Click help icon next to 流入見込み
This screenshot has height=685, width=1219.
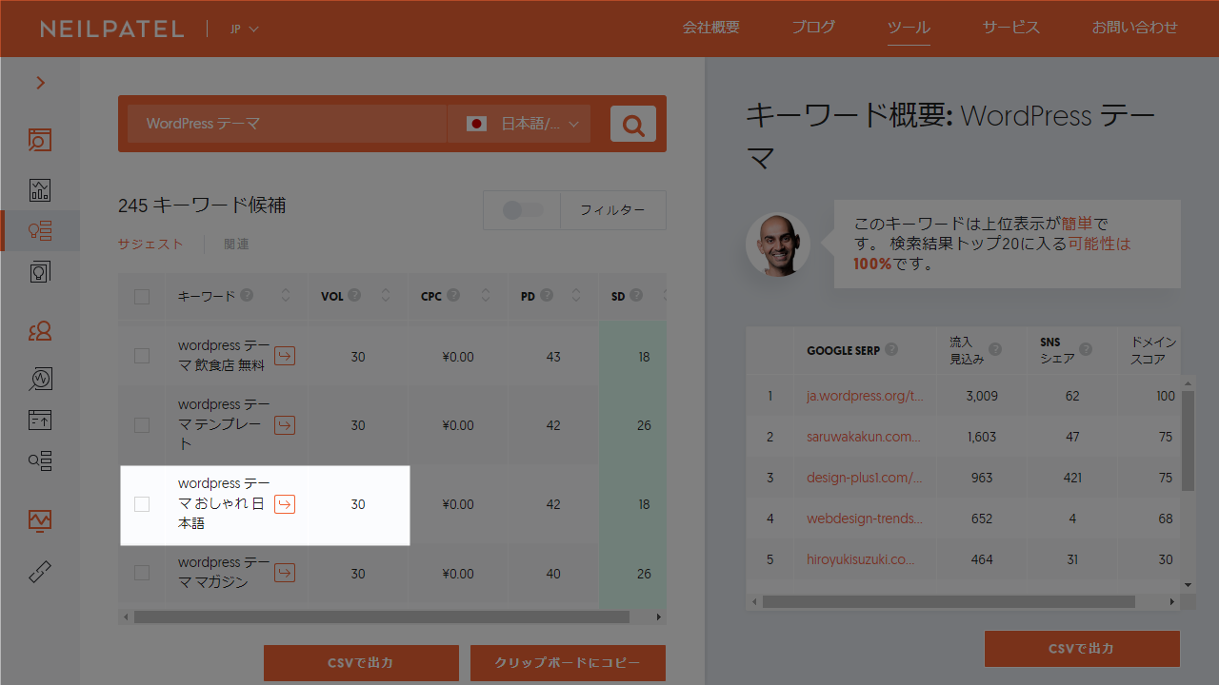[x=995, y=349]
